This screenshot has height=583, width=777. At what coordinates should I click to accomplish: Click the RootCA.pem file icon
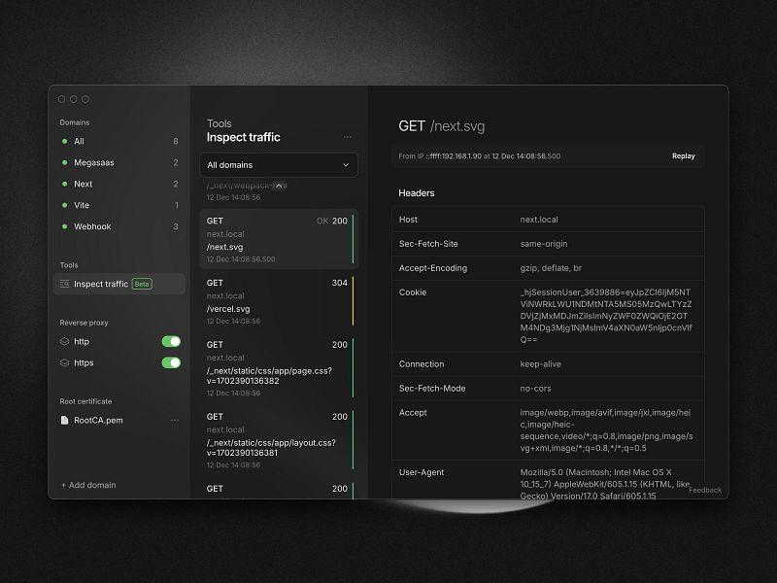[x=64, y=420]
